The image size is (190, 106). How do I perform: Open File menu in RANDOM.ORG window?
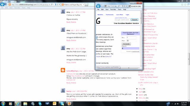pos(98,9)
